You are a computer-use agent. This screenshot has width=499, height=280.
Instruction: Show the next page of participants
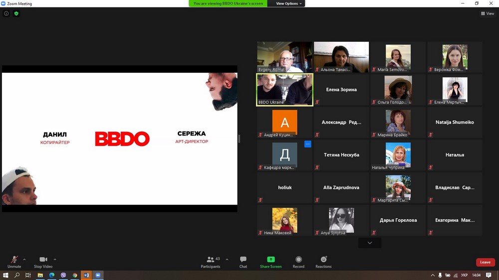(x=369, y=243)
